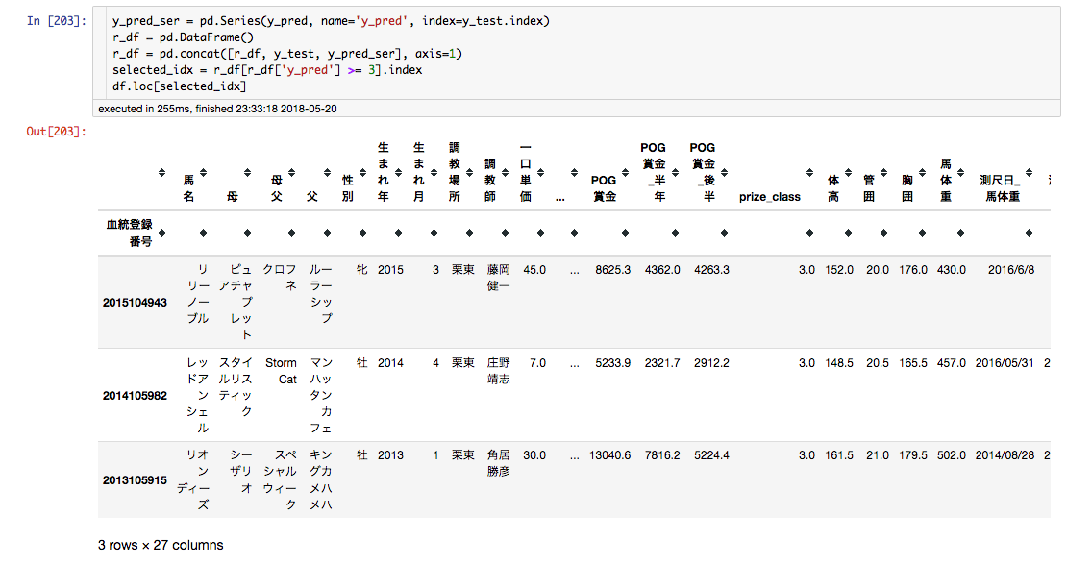The image size is (1067, 565).
Task: Click the prize_class header label
Action: point(770,197)
